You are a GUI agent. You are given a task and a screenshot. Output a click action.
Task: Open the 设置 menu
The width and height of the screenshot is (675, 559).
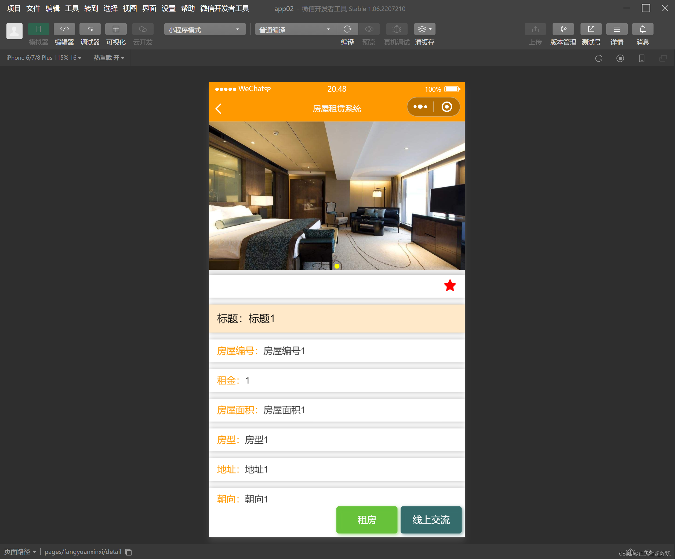pyautogui.click(x=168, y=8)
